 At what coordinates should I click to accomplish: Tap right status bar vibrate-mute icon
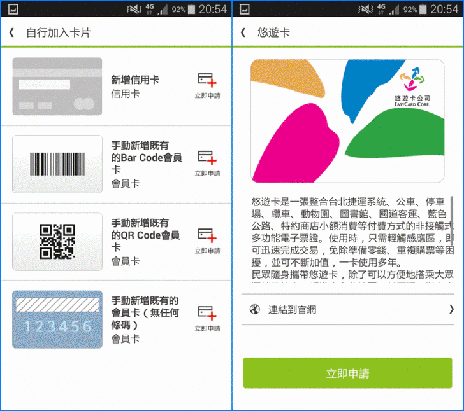click(x=366, y=9)
